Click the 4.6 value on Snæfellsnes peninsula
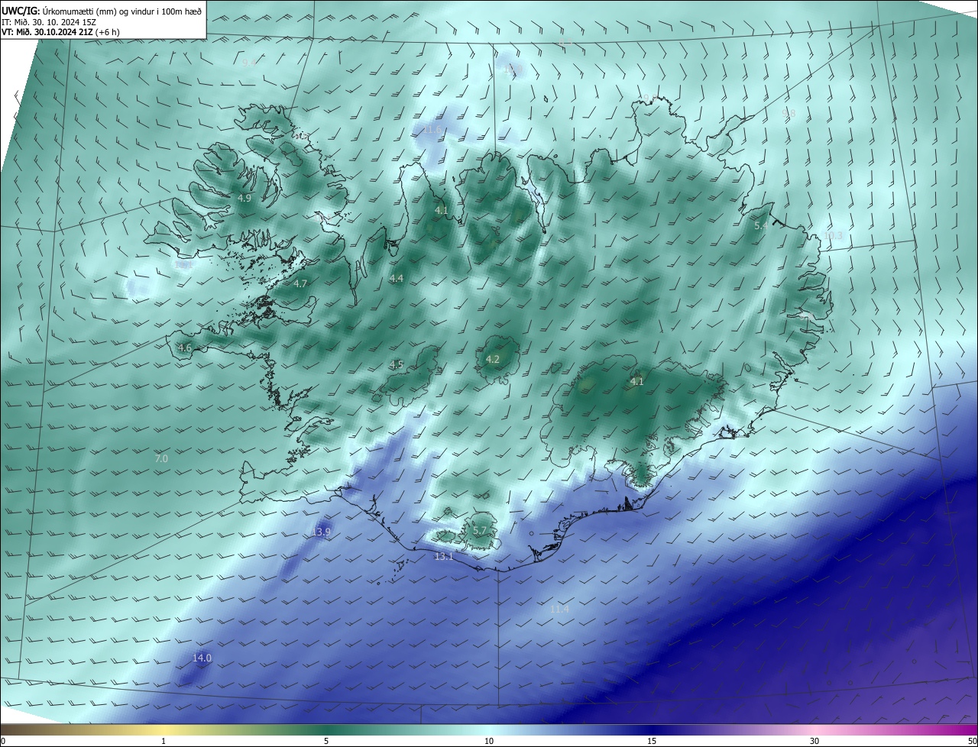The width and height of the screenshot is (978, 747). click(x=185, y=348)
